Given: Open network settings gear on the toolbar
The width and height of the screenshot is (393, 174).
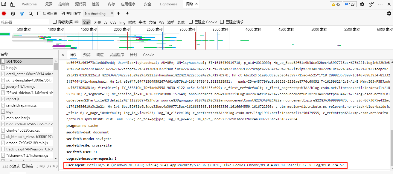Looking at the screenshot, I should (x=389, y=13).
